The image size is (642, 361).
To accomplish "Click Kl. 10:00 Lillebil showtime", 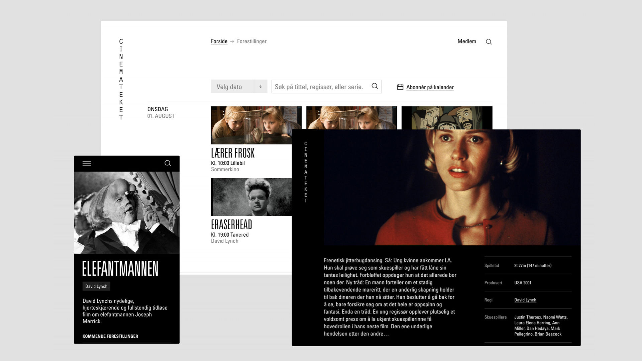I will [x=228, y=163].
